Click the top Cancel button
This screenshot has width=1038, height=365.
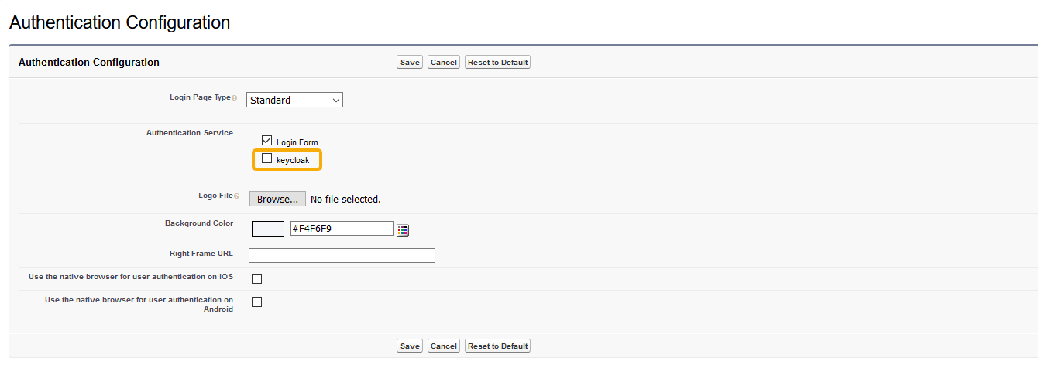(444, 62)
